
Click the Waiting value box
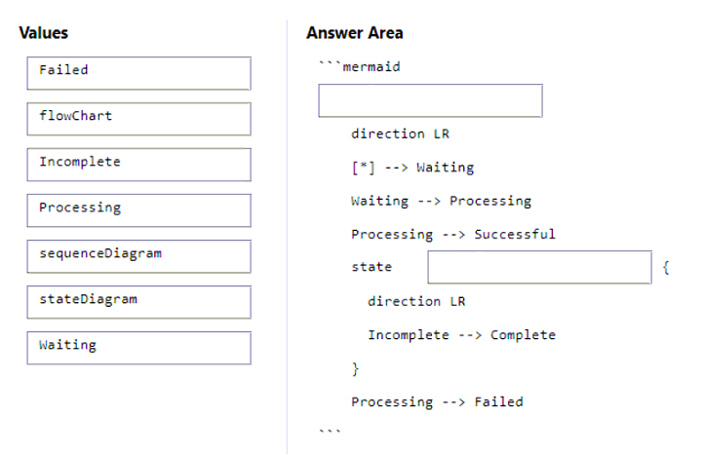(138, 348)
